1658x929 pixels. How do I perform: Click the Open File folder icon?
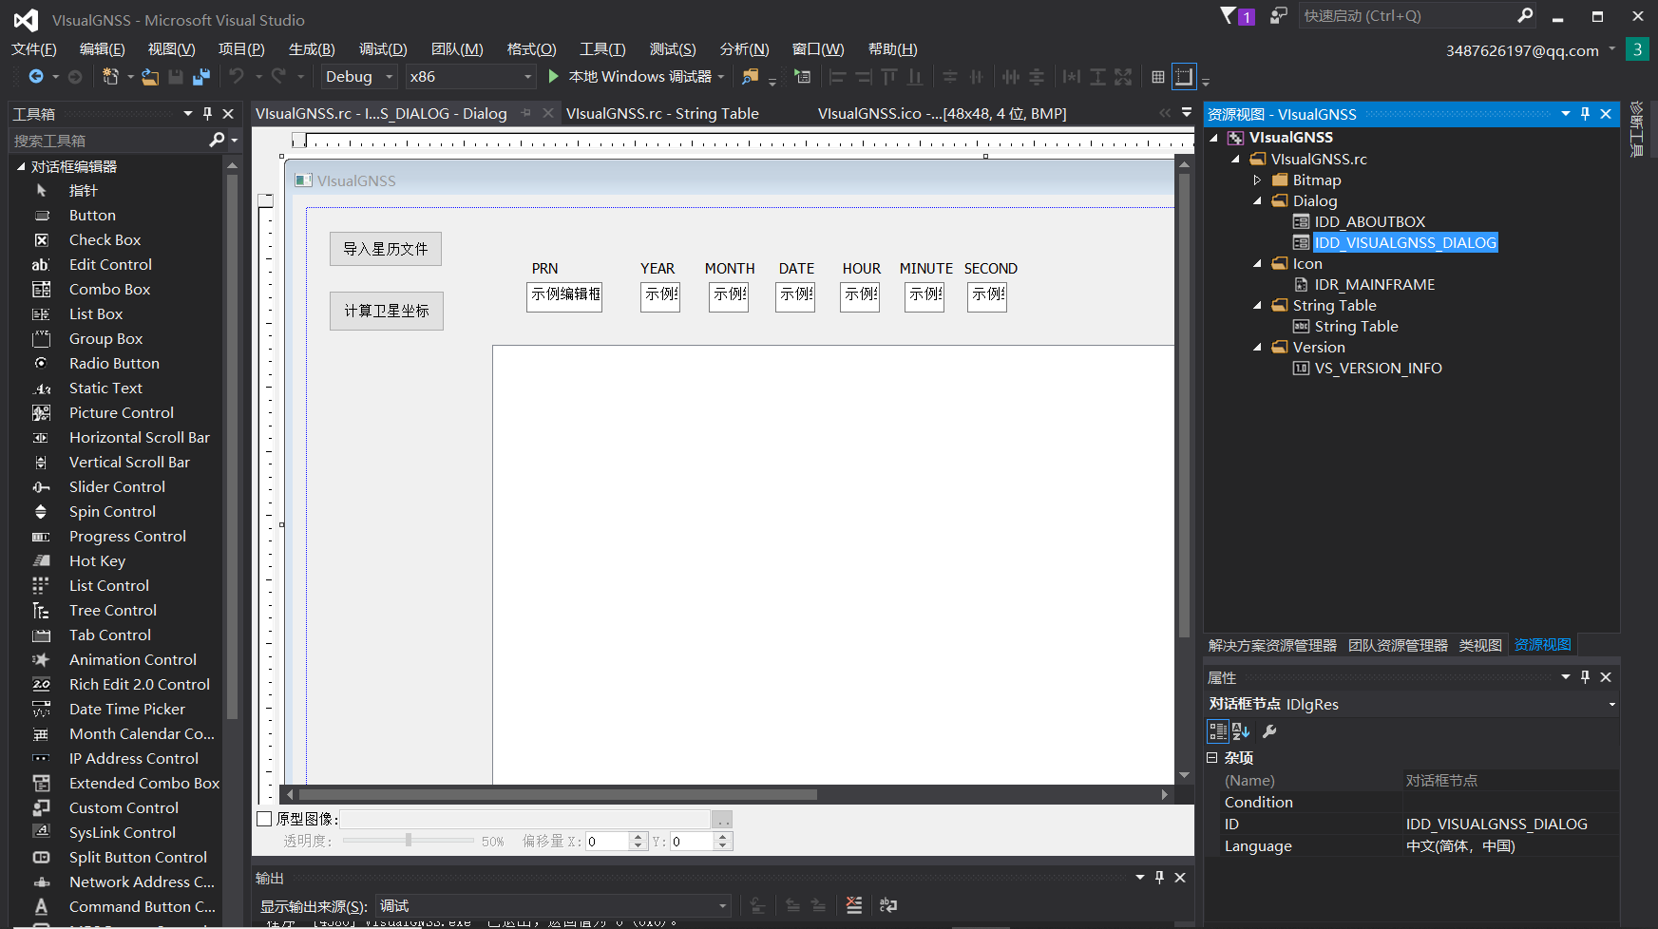[x=150, y=77]
